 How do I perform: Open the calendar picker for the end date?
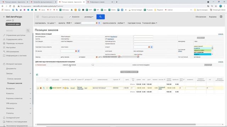pyautogui.click(x=138, y=57)
